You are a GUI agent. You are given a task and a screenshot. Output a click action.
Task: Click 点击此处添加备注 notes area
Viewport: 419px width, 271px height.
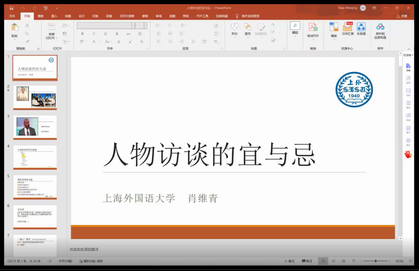click(84, 249)
